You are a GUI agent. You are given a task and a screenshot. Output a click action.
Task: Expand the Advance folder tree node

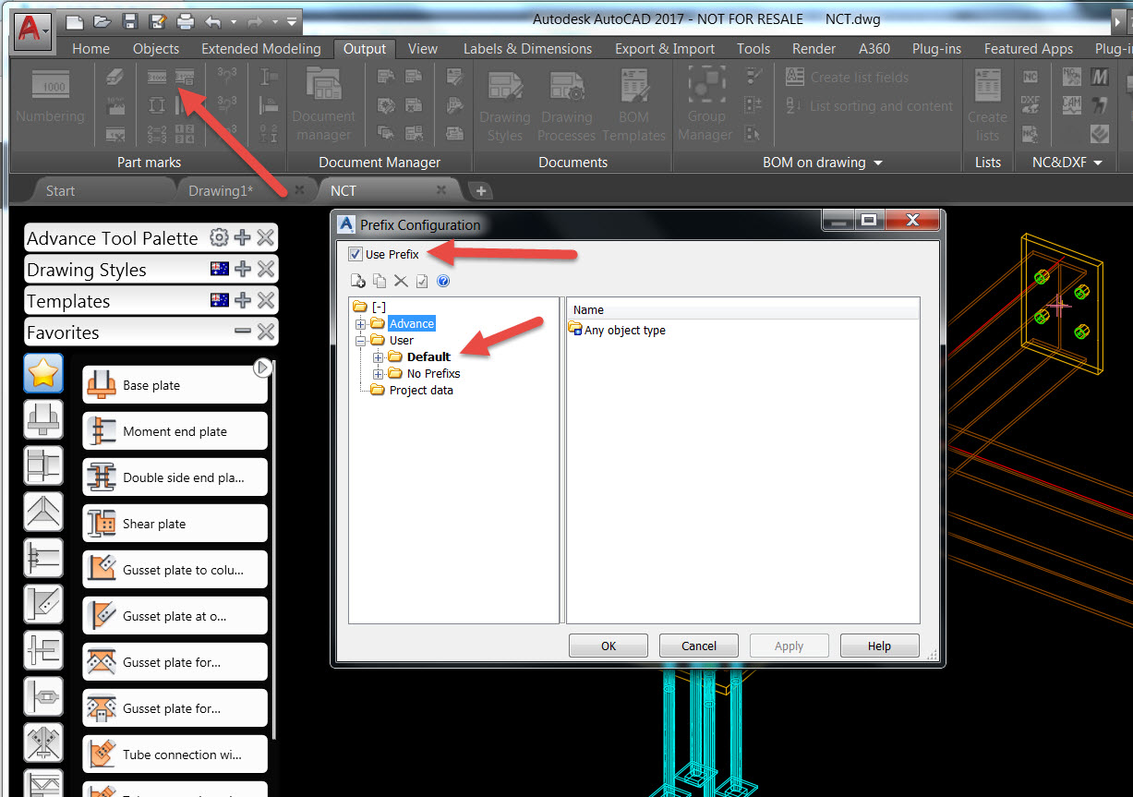point(360,324)
